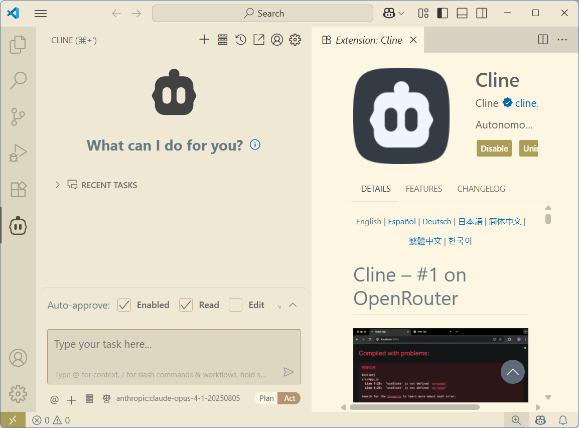Disable auto-approve for Read actions
Image resolution: width=579 pixels, height=428 pixels.
click(x=186, y=305)
